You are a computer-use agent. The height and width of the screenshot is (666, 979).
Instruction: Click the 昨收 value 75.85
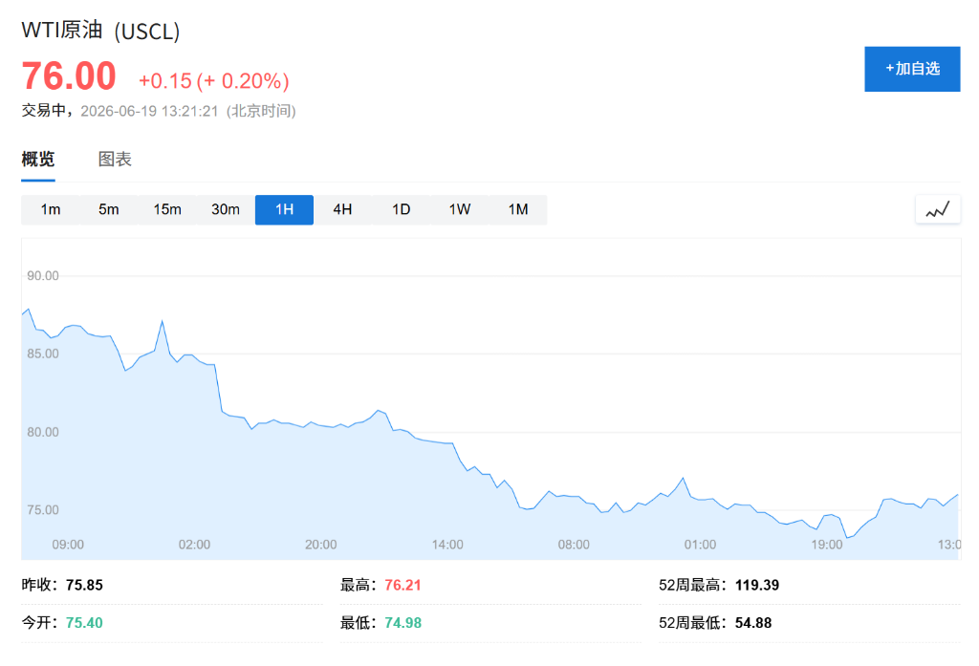point(84,585)
